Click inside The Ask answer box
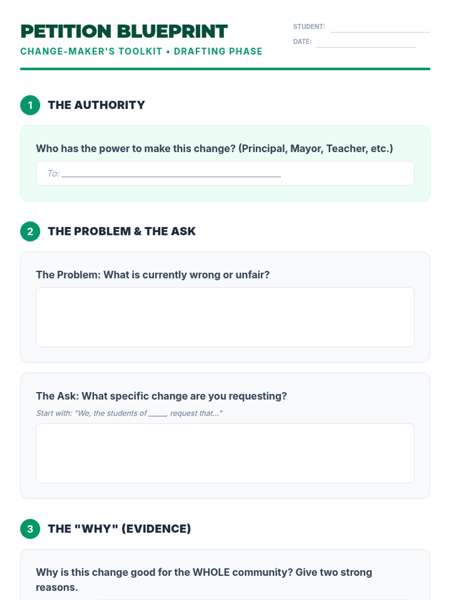This screenshot has width=450, height=600. point(225,453)
